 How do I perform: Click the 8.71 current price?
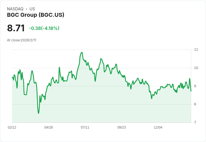click(16, 28)
